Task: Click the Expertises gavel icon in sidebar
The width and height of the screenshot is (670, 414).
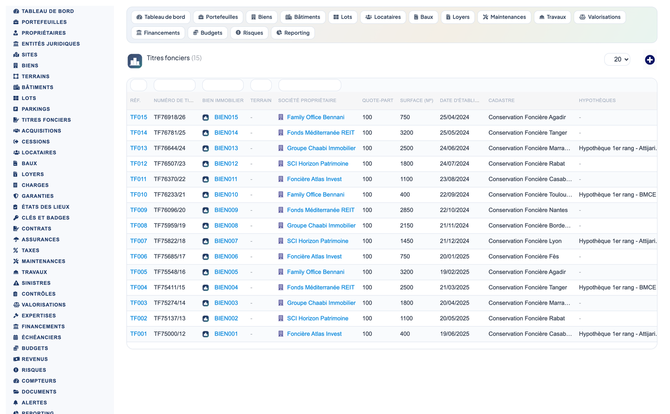Action: click(x=16, y=316)
